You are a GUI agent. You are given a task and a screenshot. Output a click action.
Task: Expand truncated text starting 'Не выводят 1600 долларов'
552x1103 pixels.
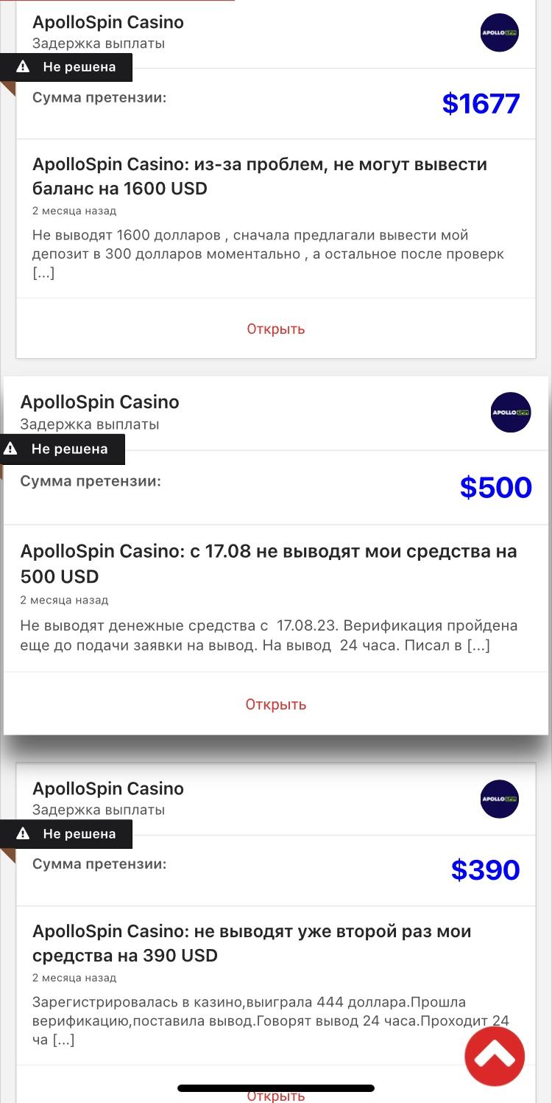pos(43,273)
